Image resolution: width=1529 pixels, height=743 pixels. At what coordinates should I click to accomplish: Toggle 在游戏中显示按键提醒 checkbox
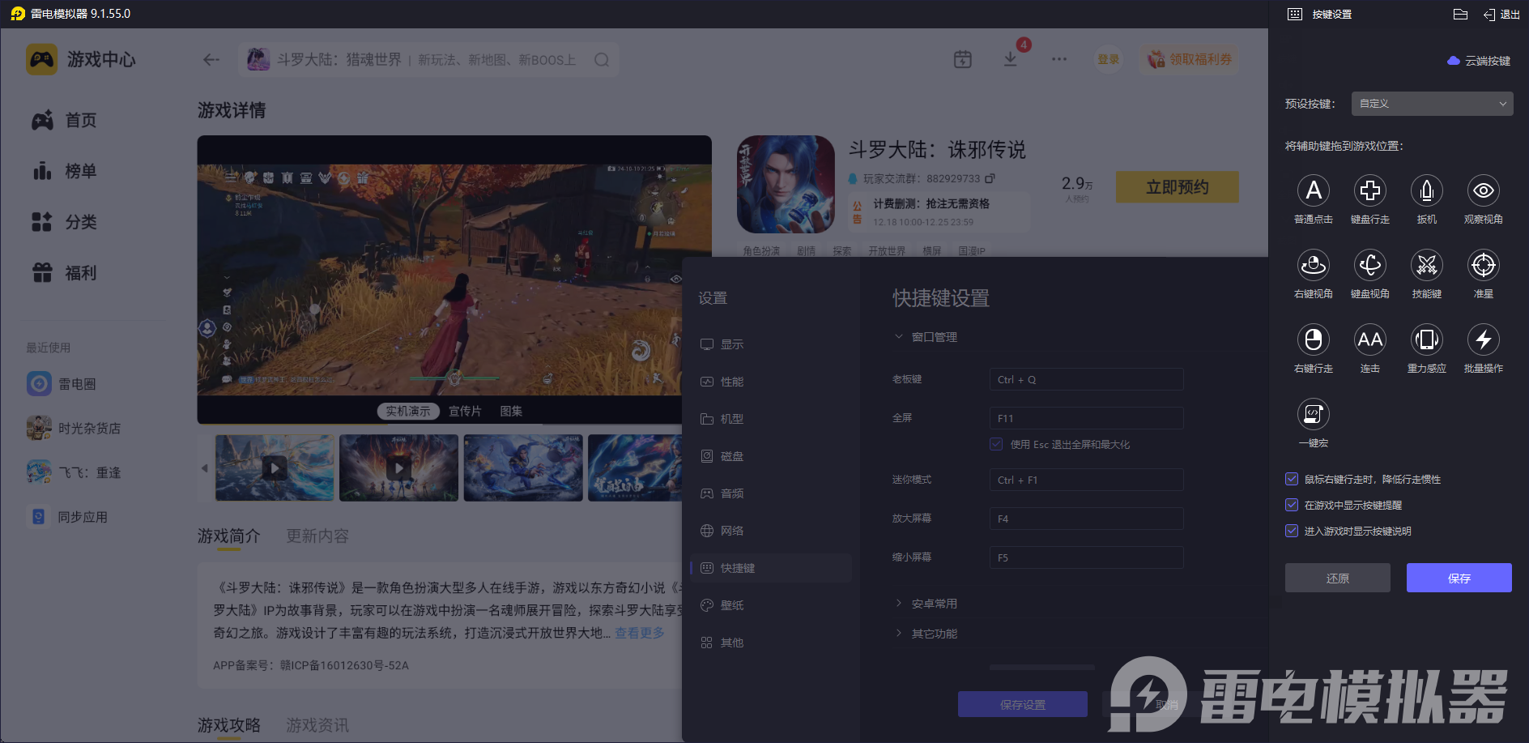point(1293,505)
